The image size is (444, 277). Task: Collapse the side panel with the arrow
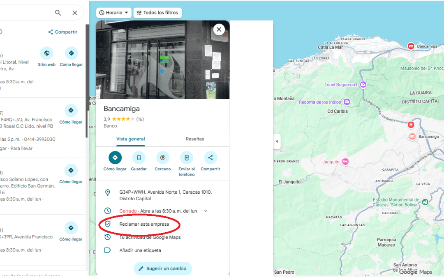277,141
